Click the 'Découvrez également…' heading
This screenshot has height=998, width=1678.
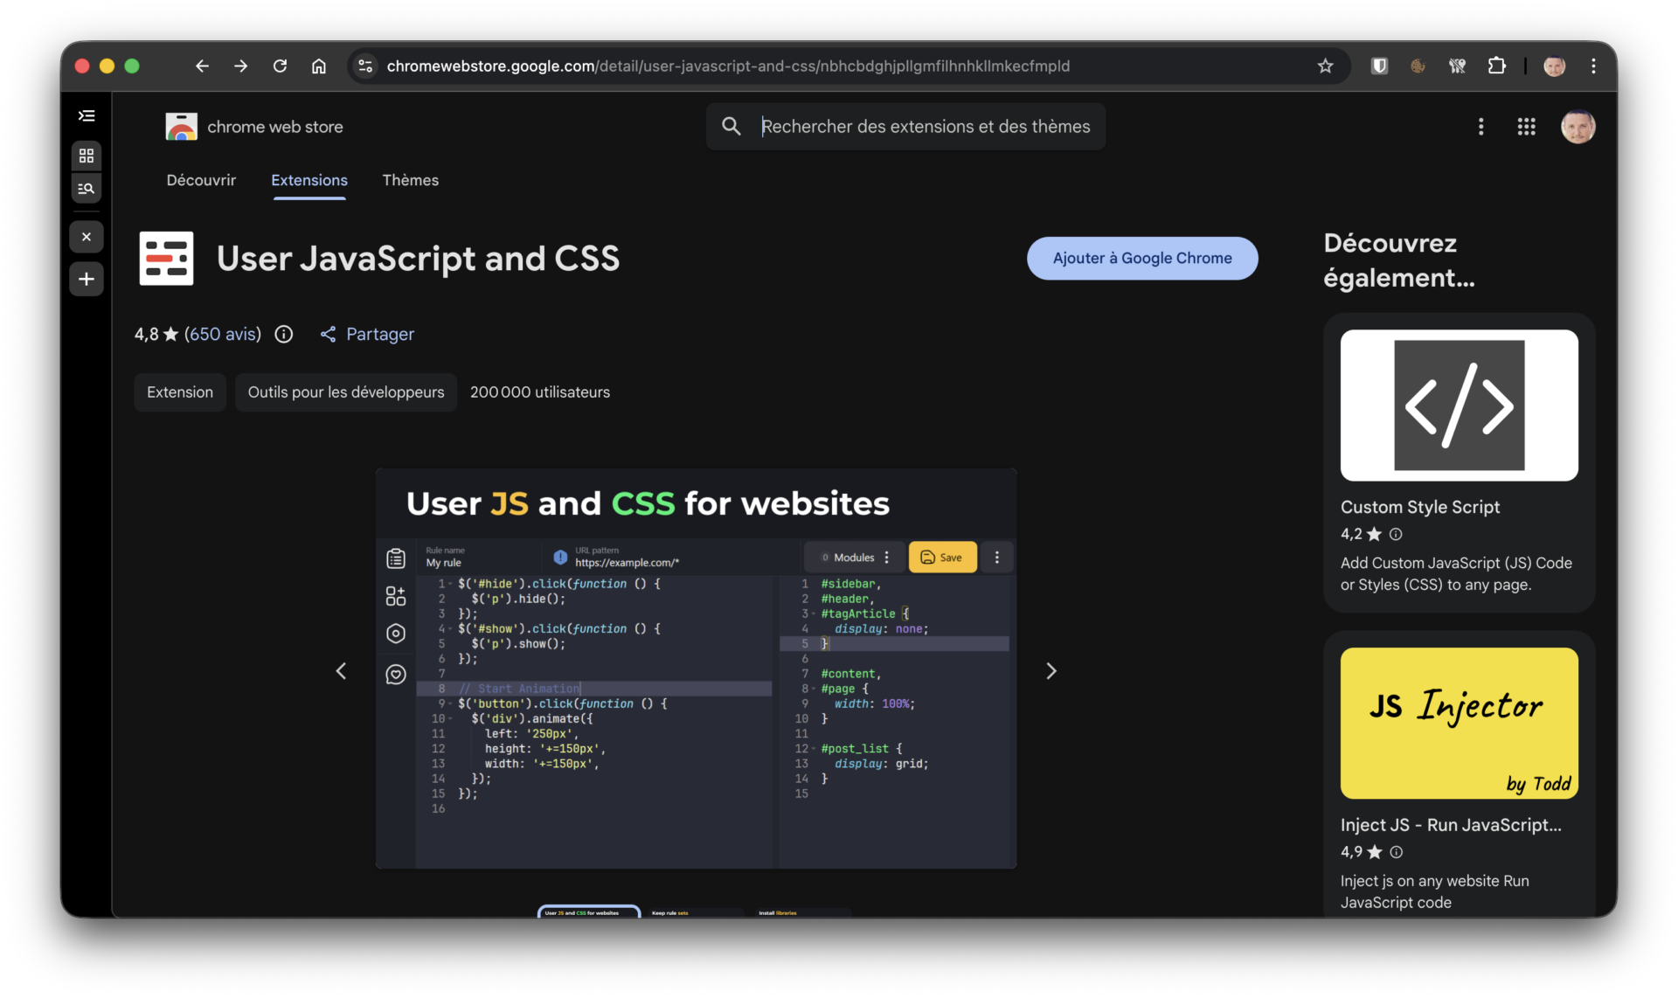1399,260
